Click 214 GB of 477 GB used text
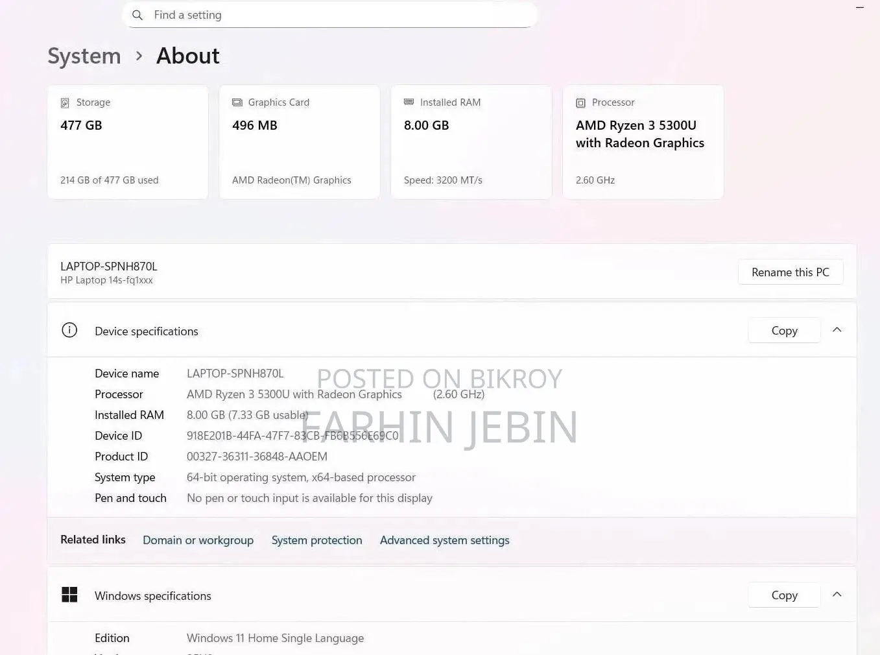The width and height of the screenshot is (880, 655). (x=109, y=180)
